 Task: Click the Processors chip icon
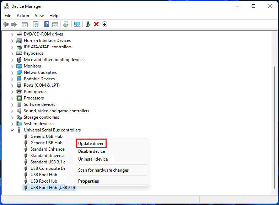click(x=19, y=98)
